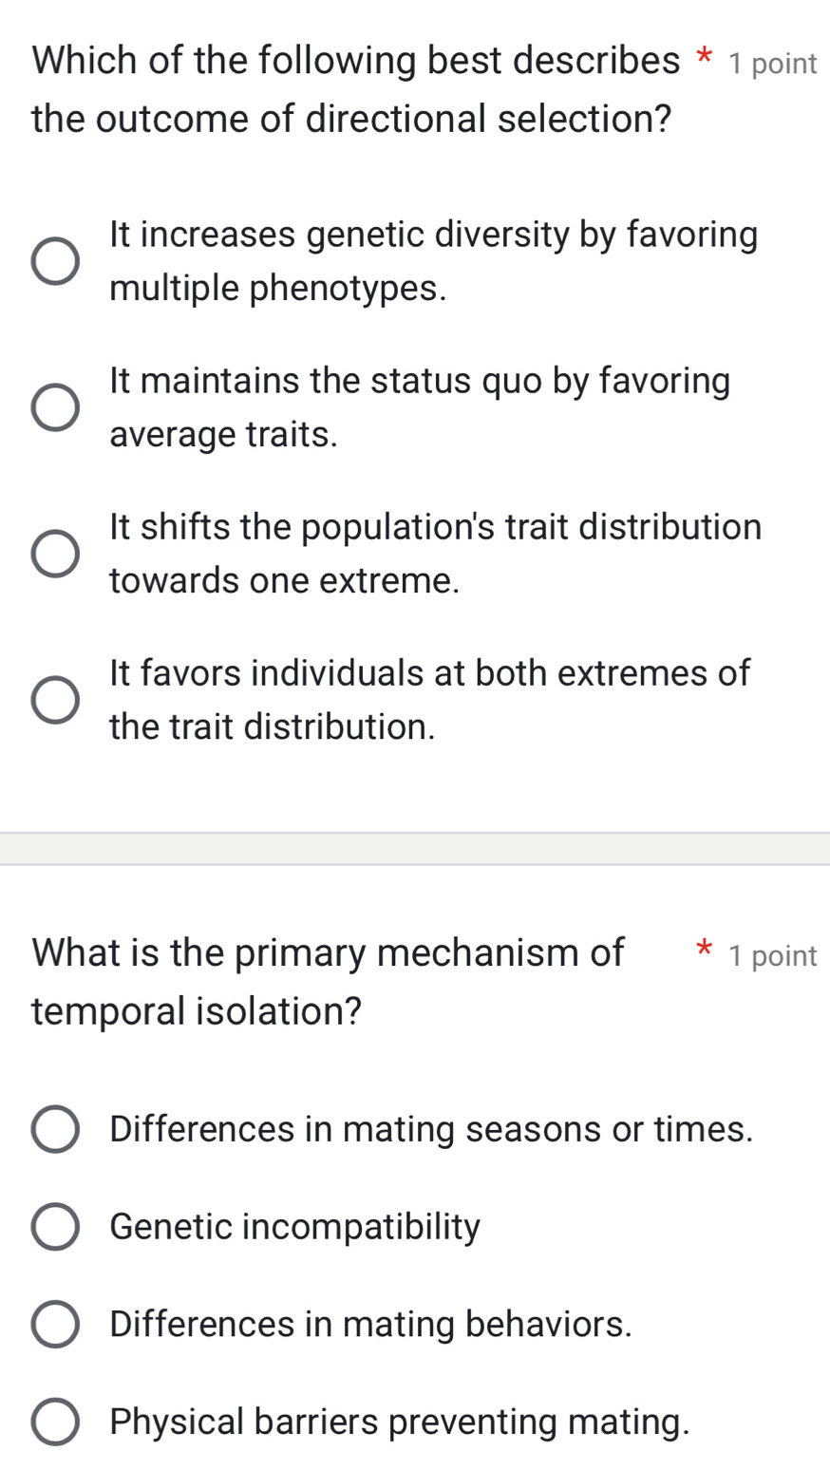
Task: Select "Differences in mating seasons or times"
Action: tap(54, 1129)
